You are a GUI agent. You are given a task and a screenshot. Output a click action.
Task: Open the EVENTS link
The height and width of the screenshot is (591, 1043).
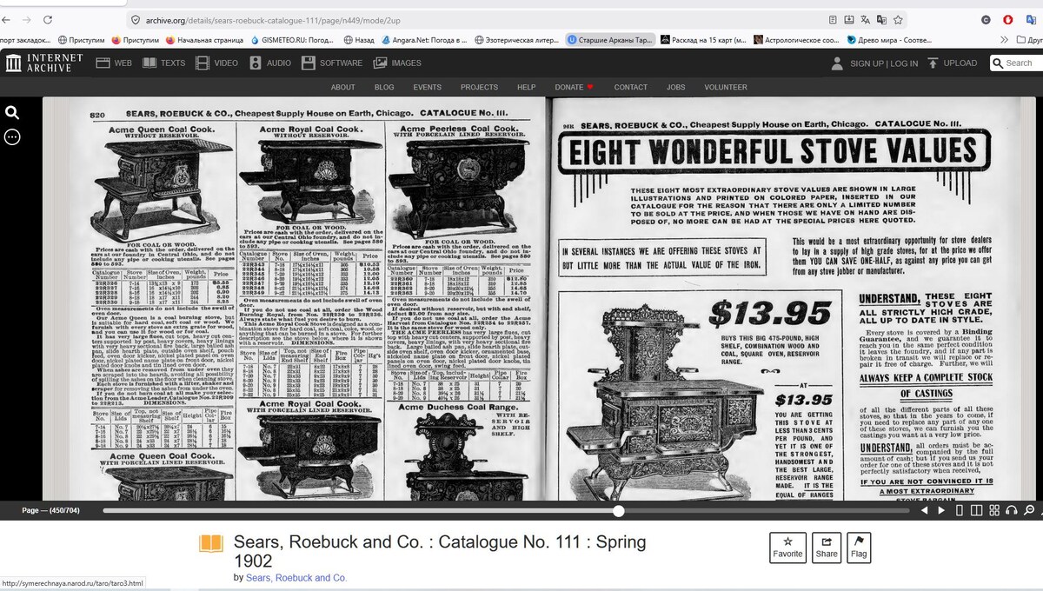[x=427, y=87]
